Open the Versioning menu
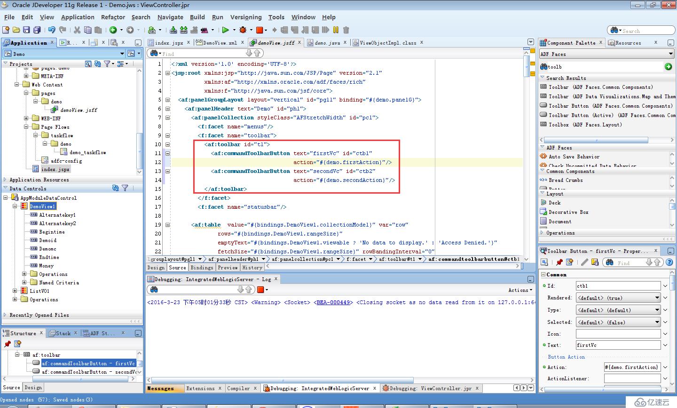Viewport: 677px width, 408px height. 246,17
